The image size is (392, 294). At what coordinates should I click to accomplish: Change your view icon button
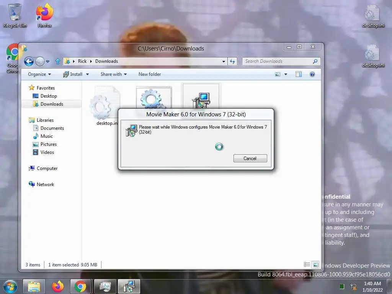click(278, 74)
